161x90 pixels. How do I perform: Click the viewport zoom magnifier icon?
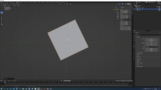[118, 13]
